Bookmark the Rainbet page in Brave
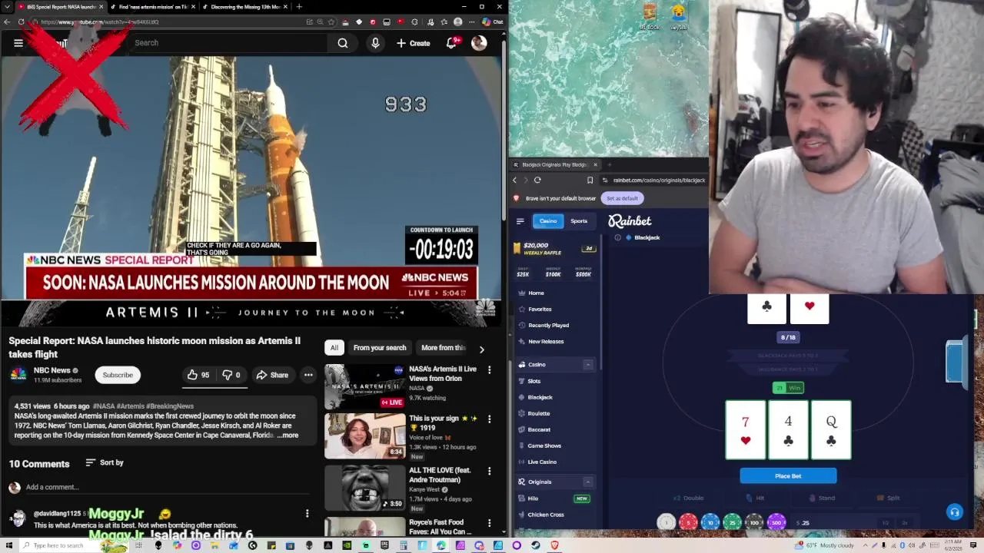The image size is (984, 553). tap(590, 180)
